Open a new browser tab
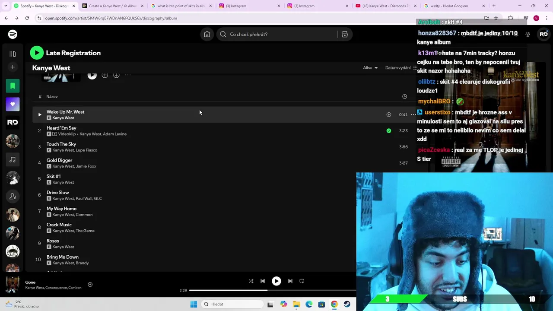 point(494,6)
